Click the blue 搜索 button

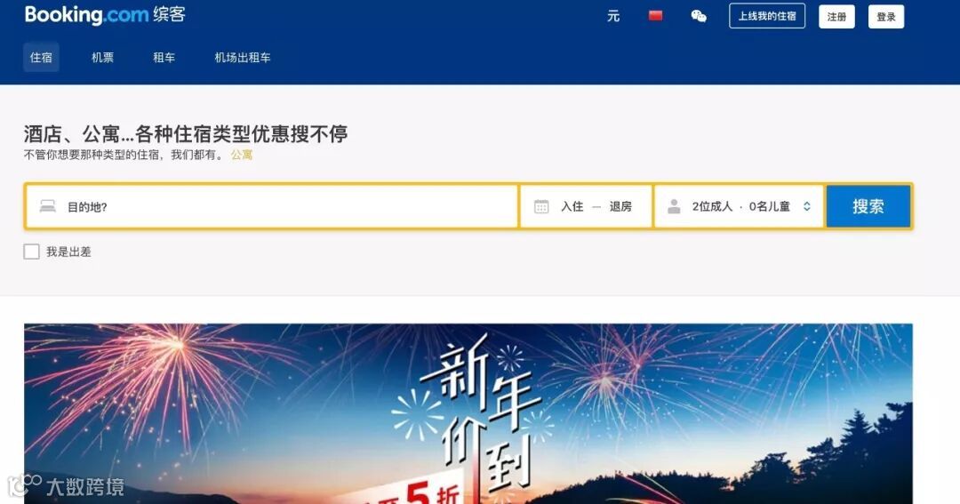[868, 206]
